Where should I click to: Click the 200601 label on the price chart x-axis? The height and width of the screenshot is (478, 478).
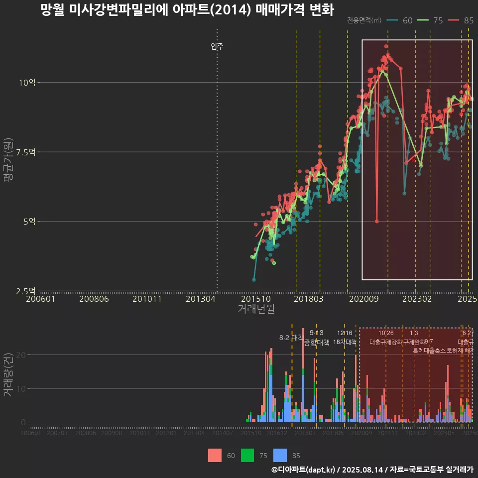tap(40, 299)
